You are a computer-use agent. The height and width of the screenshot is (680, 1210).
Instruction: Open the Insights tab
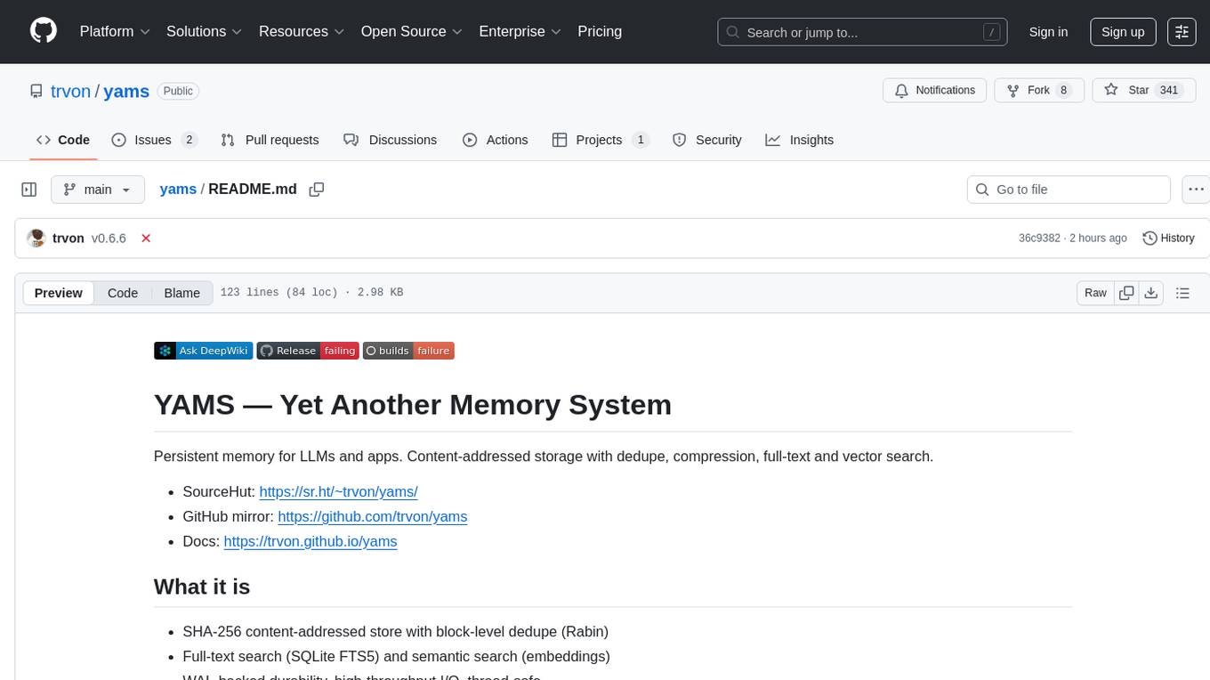[800, 140]
